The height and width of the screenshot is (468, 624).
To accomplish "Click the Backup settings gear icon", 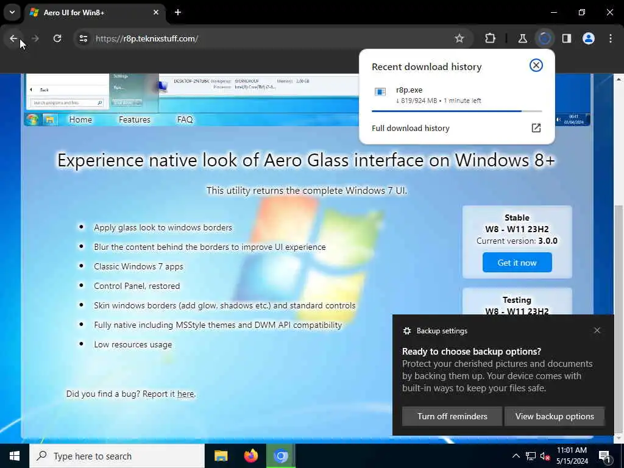I will point(406,331).
